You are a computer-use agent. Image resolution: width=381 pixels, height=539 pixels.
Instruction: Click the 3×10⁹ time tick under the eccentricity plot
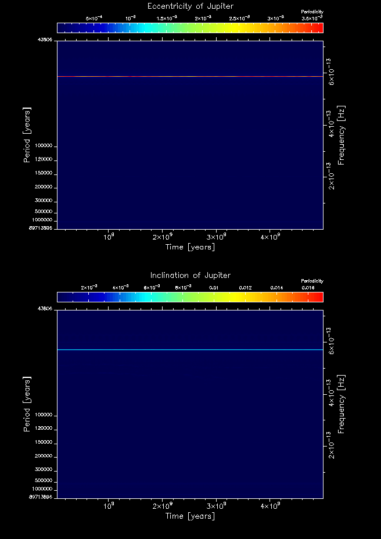216,237
